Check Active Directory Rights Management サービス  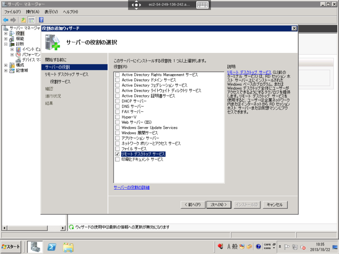[117, 75]
